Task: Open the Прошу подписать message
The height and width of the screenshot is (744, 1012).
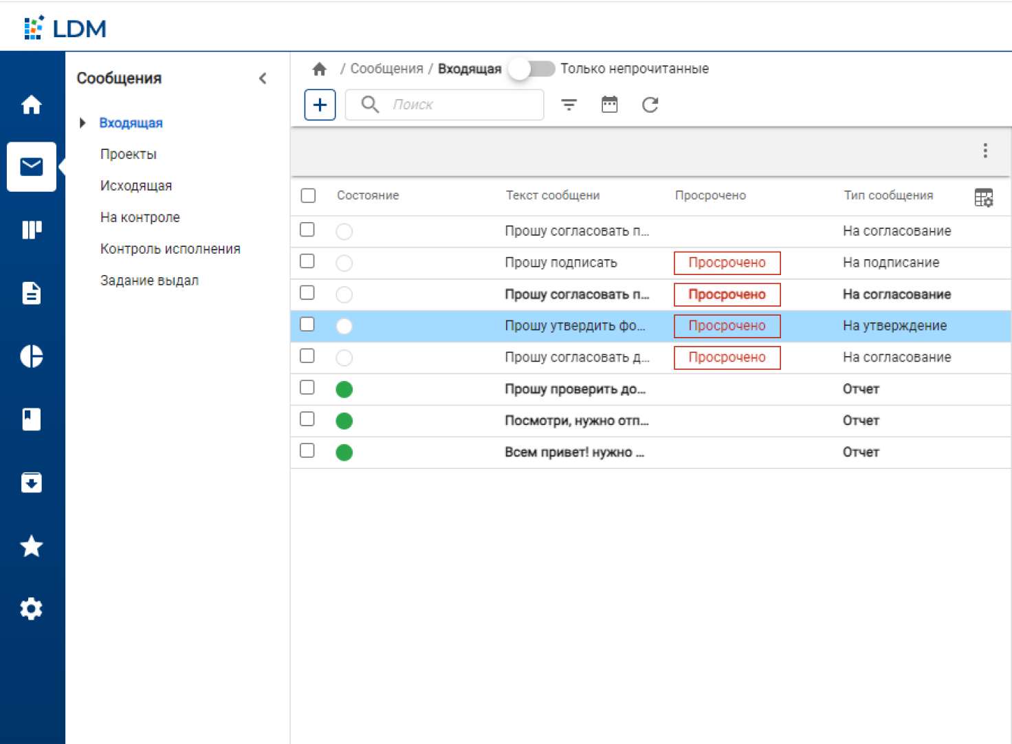Action: [x=561, y=263]
